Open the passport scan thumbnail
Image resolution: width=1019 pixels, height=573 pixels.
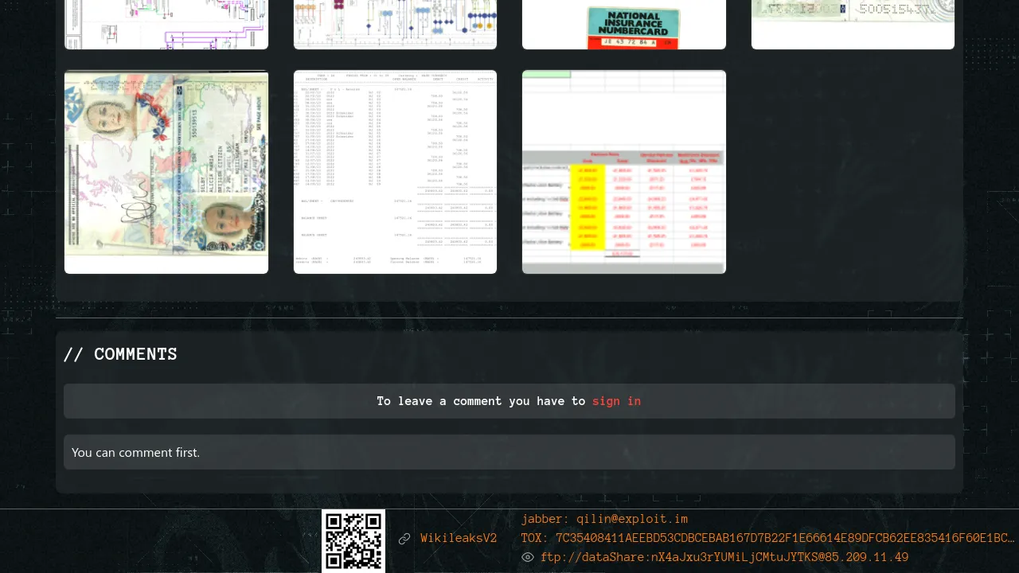pos(166,172)
